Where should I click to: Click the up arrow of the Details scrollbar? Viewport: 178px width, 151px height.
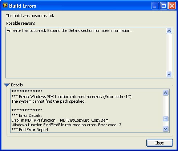[x=165, y=93]
